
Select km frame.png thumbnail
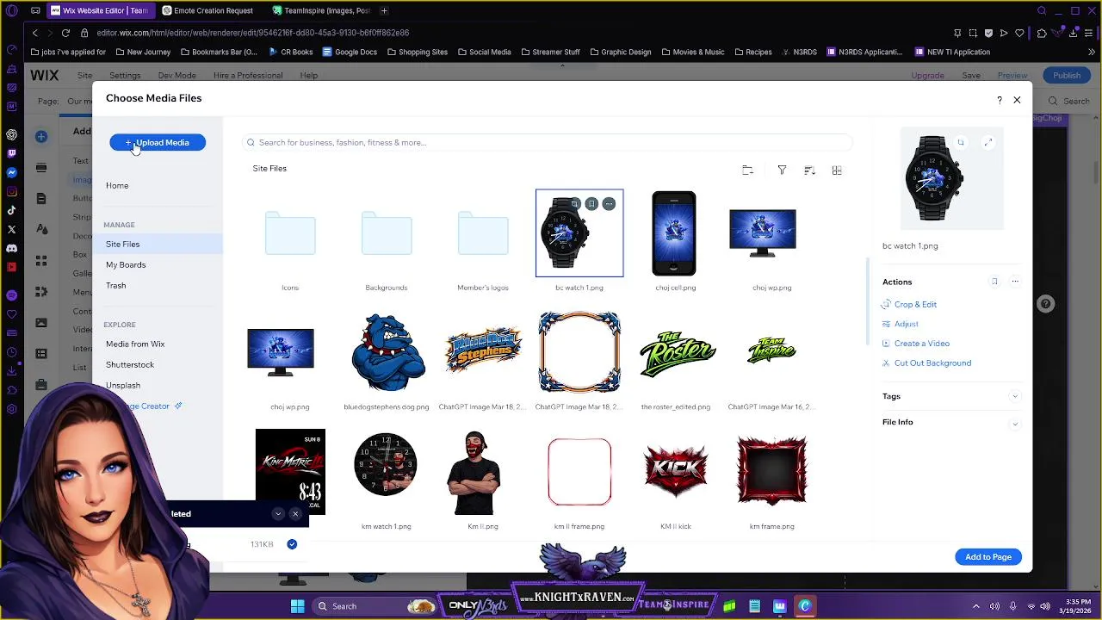[772, 472]
